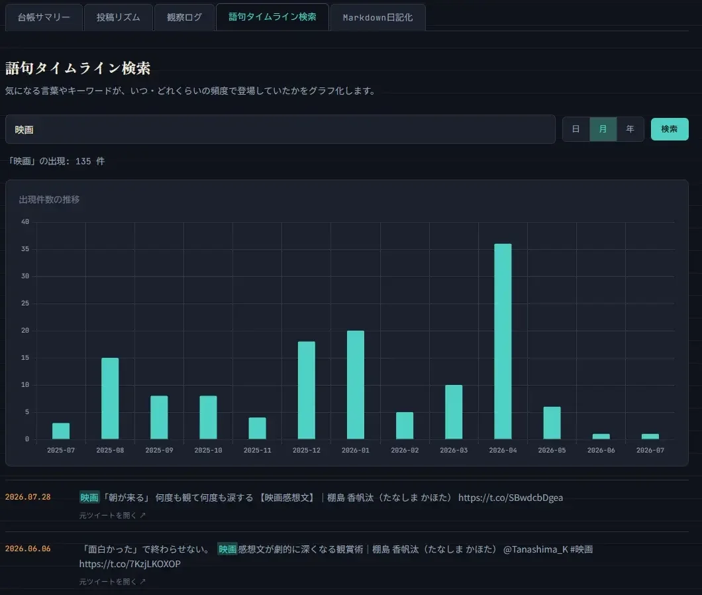Image resolution: width=702 pixels, height=595 pixels.
Task: Switch to the 投稿リズム tab
Action: 118,17
